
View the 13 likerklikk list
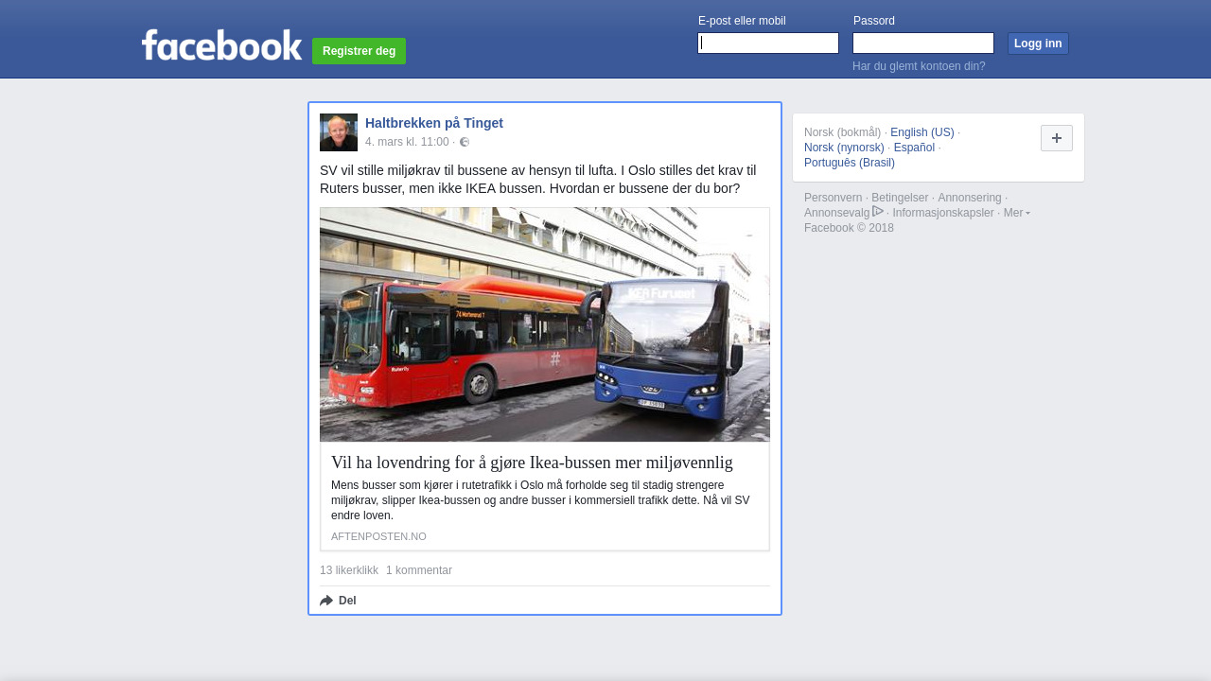[349, 570]
